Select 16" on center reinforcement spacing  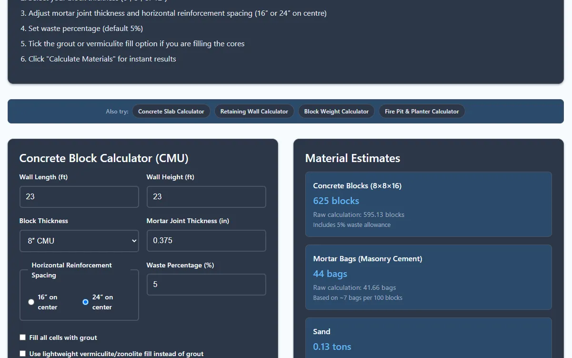coord(31,302)
